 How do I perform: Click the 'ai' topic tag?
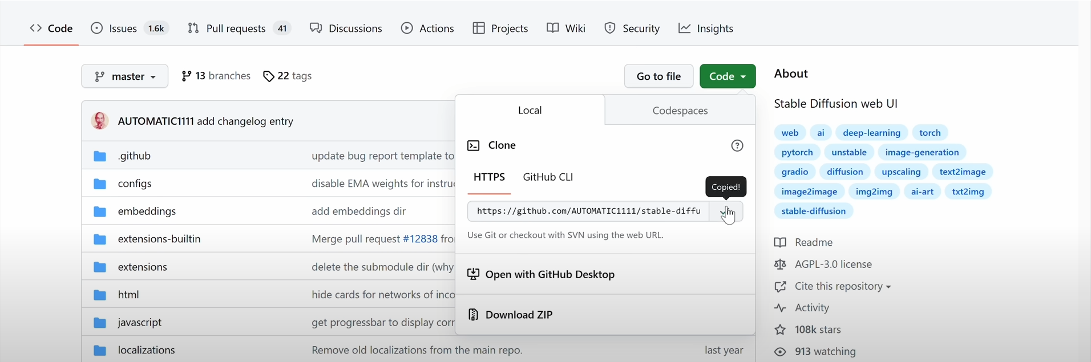coord(821,133)
